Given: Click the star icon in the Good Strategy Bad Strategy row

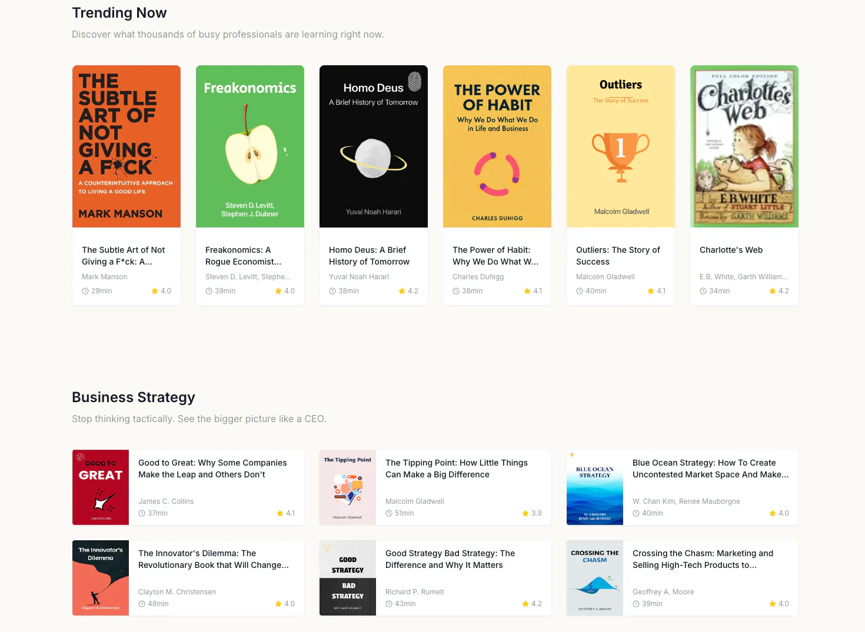Looking at the screenshot, I should [525, 604].
